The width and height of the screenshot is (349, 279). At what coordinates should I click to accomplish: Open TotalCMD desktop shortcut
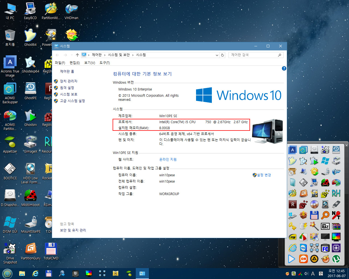(51, 251)
